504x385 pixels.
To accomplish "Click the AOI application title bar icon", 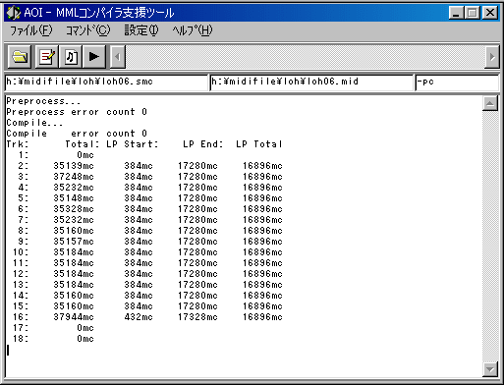I will pyautogui.click(x=14, y=13).
